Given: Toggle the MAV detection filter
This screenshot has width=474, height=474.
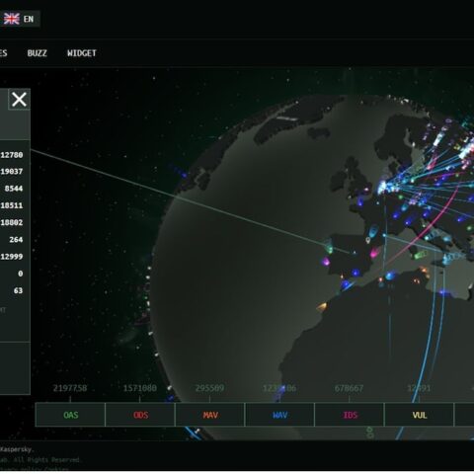Looking at the screenshot, I should point(210,415).
